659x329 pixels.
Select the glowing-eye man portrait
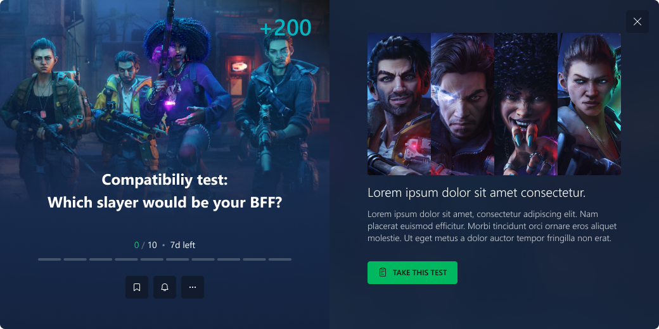coord(463,104)
